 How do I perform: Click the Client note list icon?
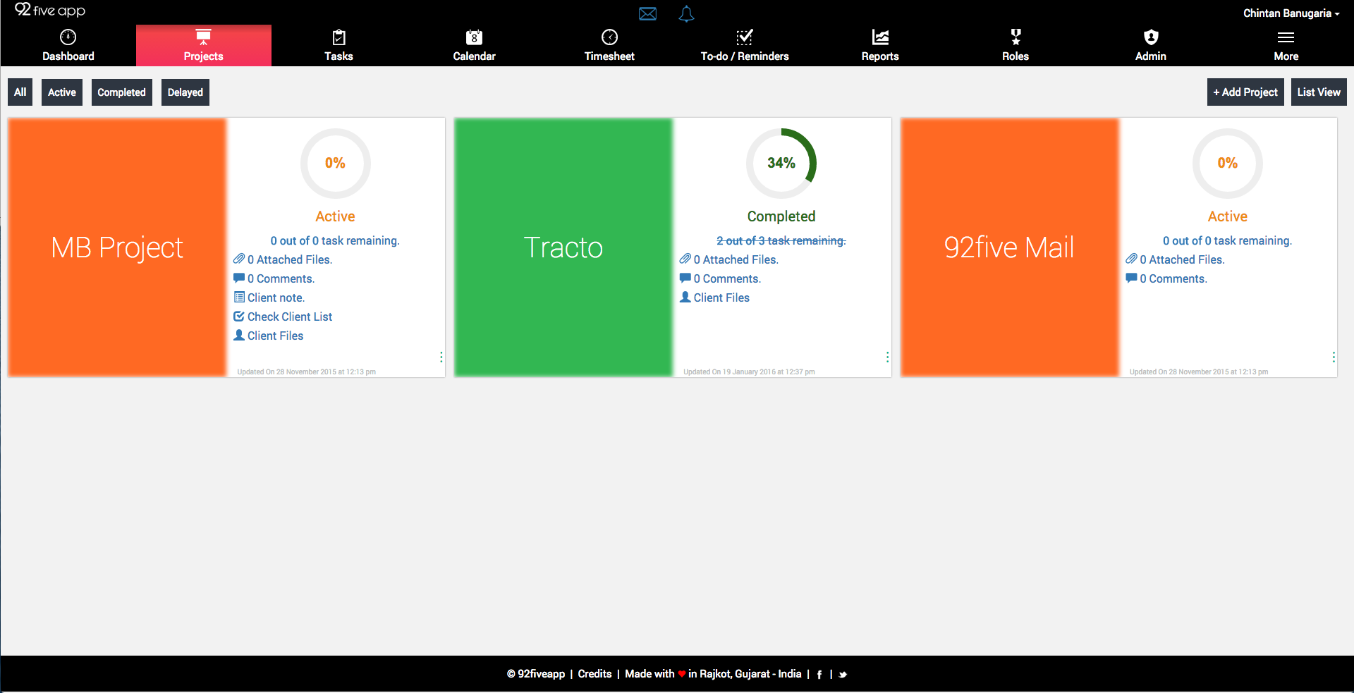[239, 297]
